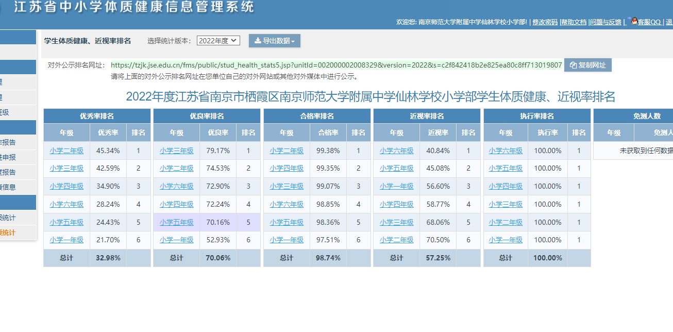Open 小学六年级 in the 执行率排名 table

(x=506, y=151)
